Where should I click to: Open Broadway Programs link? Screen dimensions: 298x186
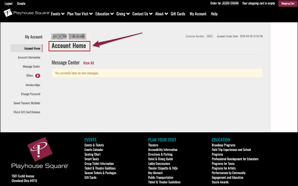pyautogui.click(x=223, y=145)
